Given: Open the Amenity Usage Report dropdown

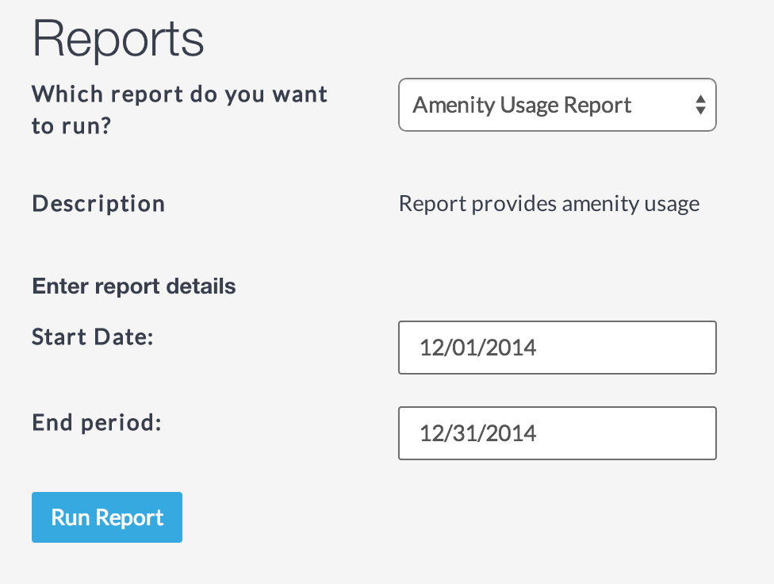Looking at the screenshot, I should click(x=557, y=105).
